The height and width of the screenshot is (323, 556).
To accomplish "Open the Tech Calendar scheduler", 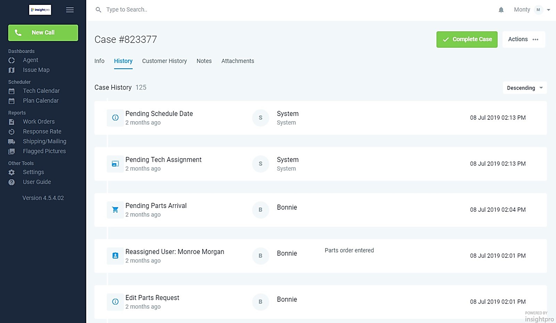I will coord(41,91).
